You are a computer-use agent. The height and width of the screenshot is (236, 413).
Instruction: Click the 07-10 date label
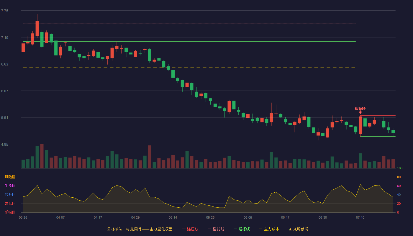360,217
